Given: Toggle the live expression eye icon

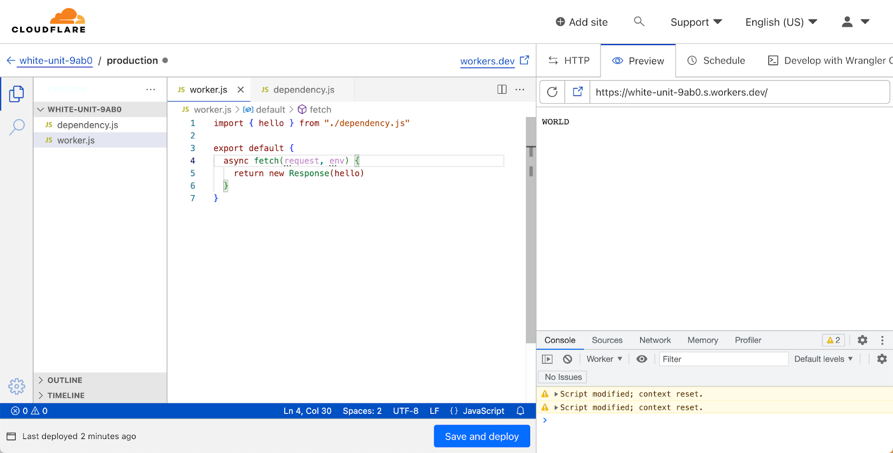Looking at the screenshot, I should point(642,359).
